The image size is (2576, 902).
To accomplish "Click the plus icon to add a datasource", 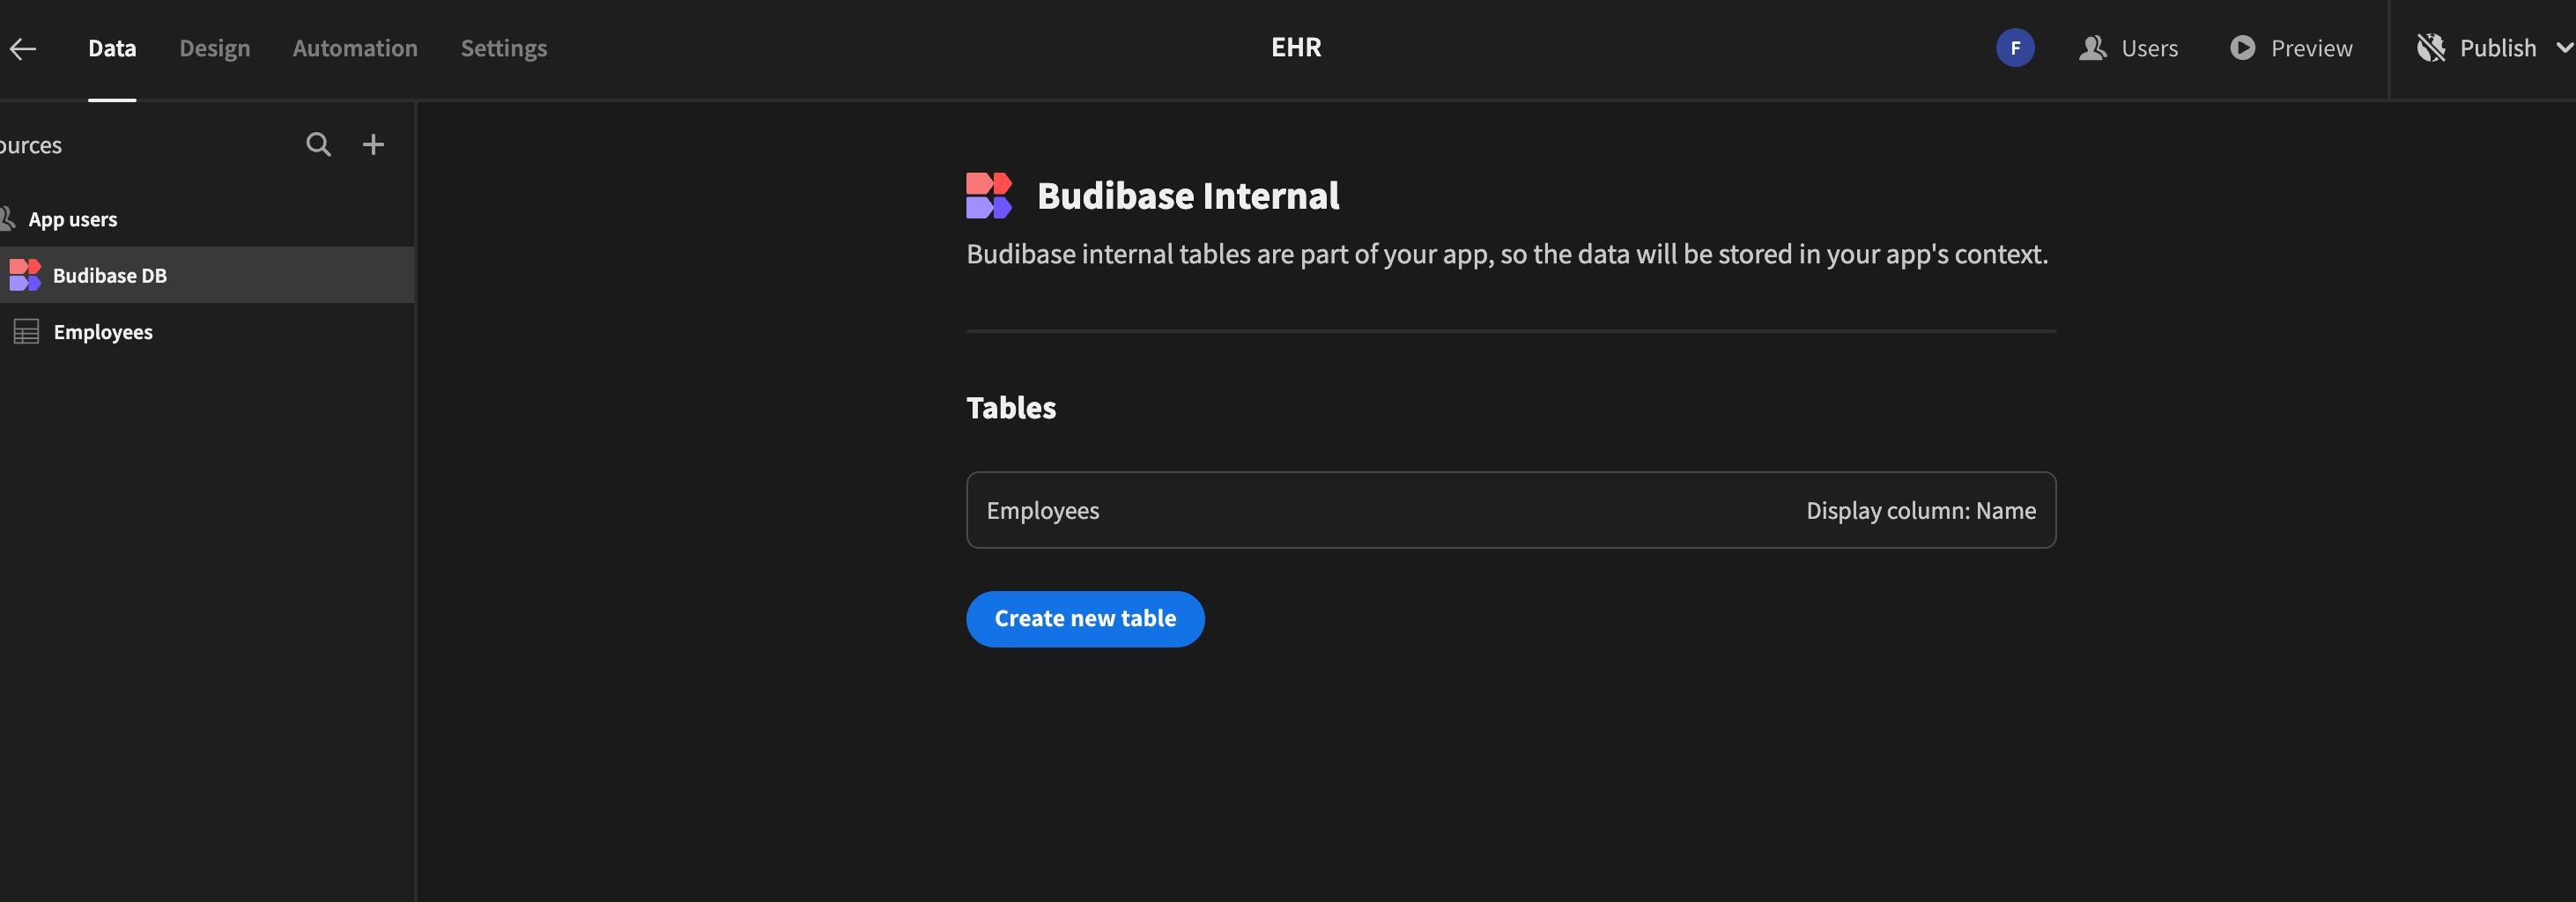I will pyautogui.click(x=373, y=144).
